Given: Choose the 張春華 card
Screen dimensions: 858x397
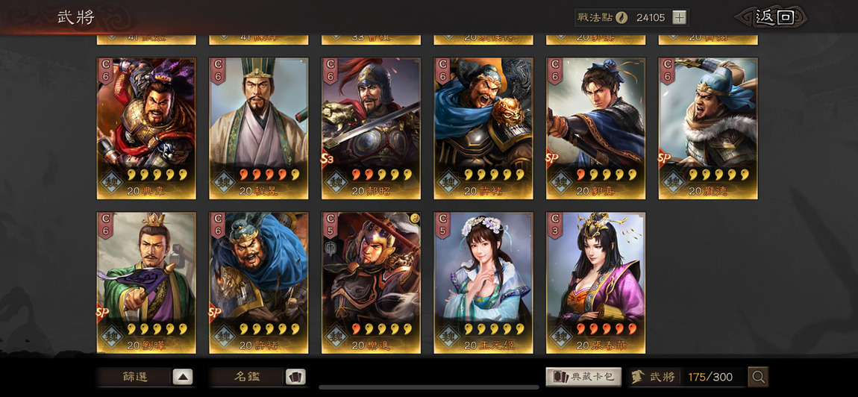Looking at the screenshot, I should click(595, 283).
